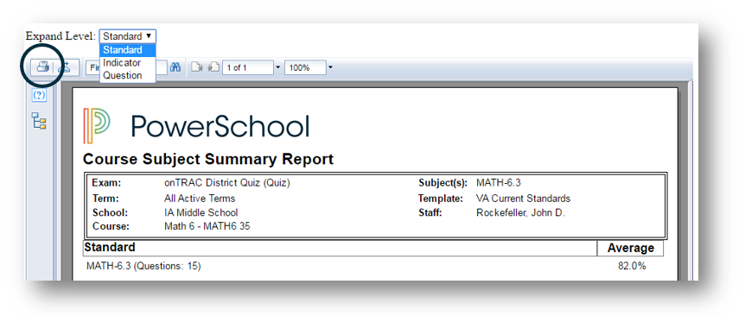Click the Exam: field label
This screenshot has height=316, width=739.
pyautogui.click(x=106, y=183)
